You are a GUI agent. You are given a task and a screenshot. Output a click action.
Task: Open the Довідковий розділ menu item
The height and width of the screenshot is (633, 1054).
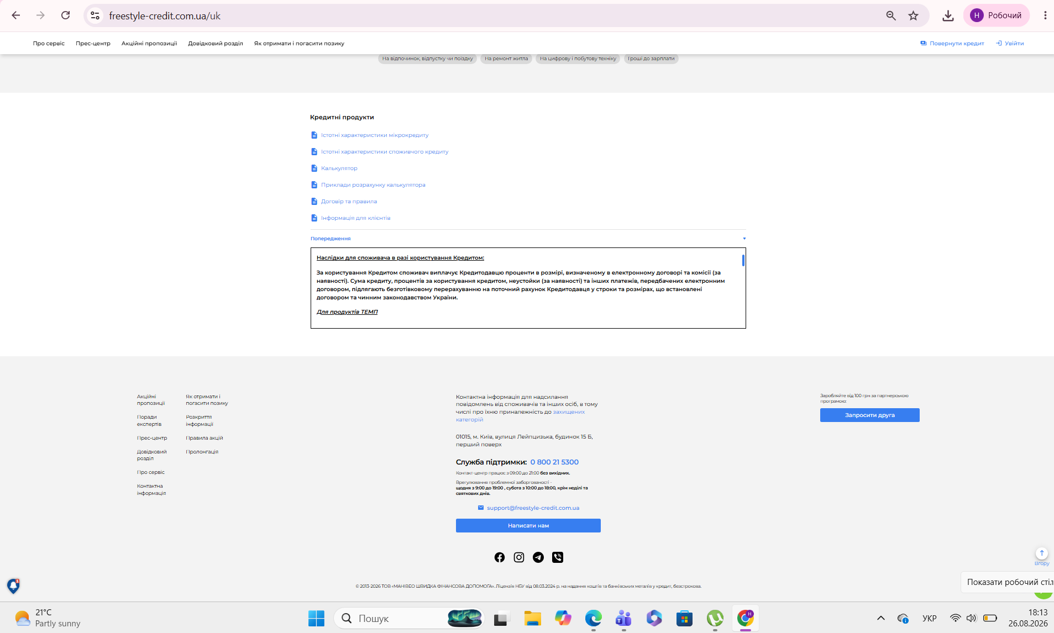(x=216, y=43)
